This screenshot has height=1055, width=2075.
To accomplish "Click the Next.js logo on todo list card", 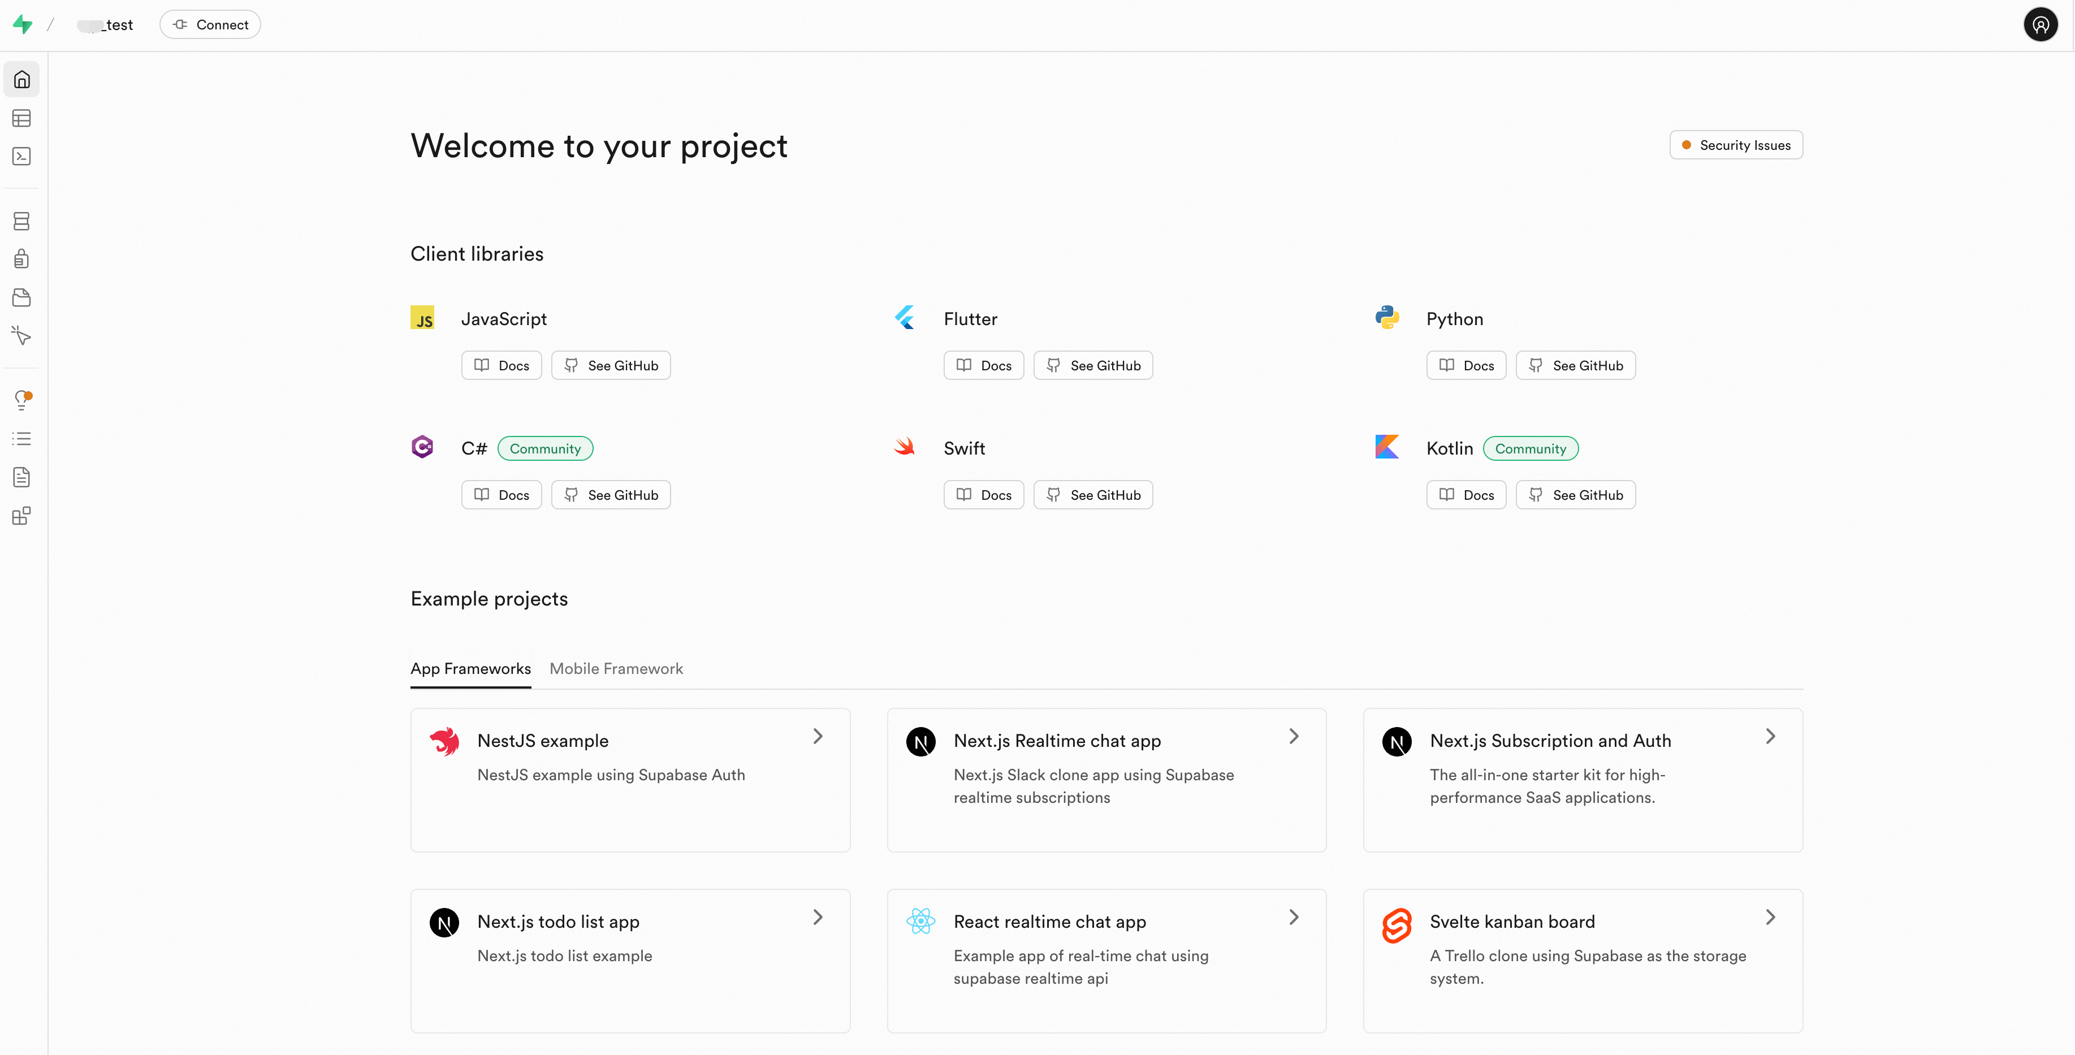I will pos(444,923).
